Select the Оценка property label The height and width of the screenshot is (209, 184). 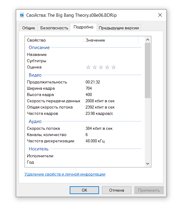(x=34, y=67)
